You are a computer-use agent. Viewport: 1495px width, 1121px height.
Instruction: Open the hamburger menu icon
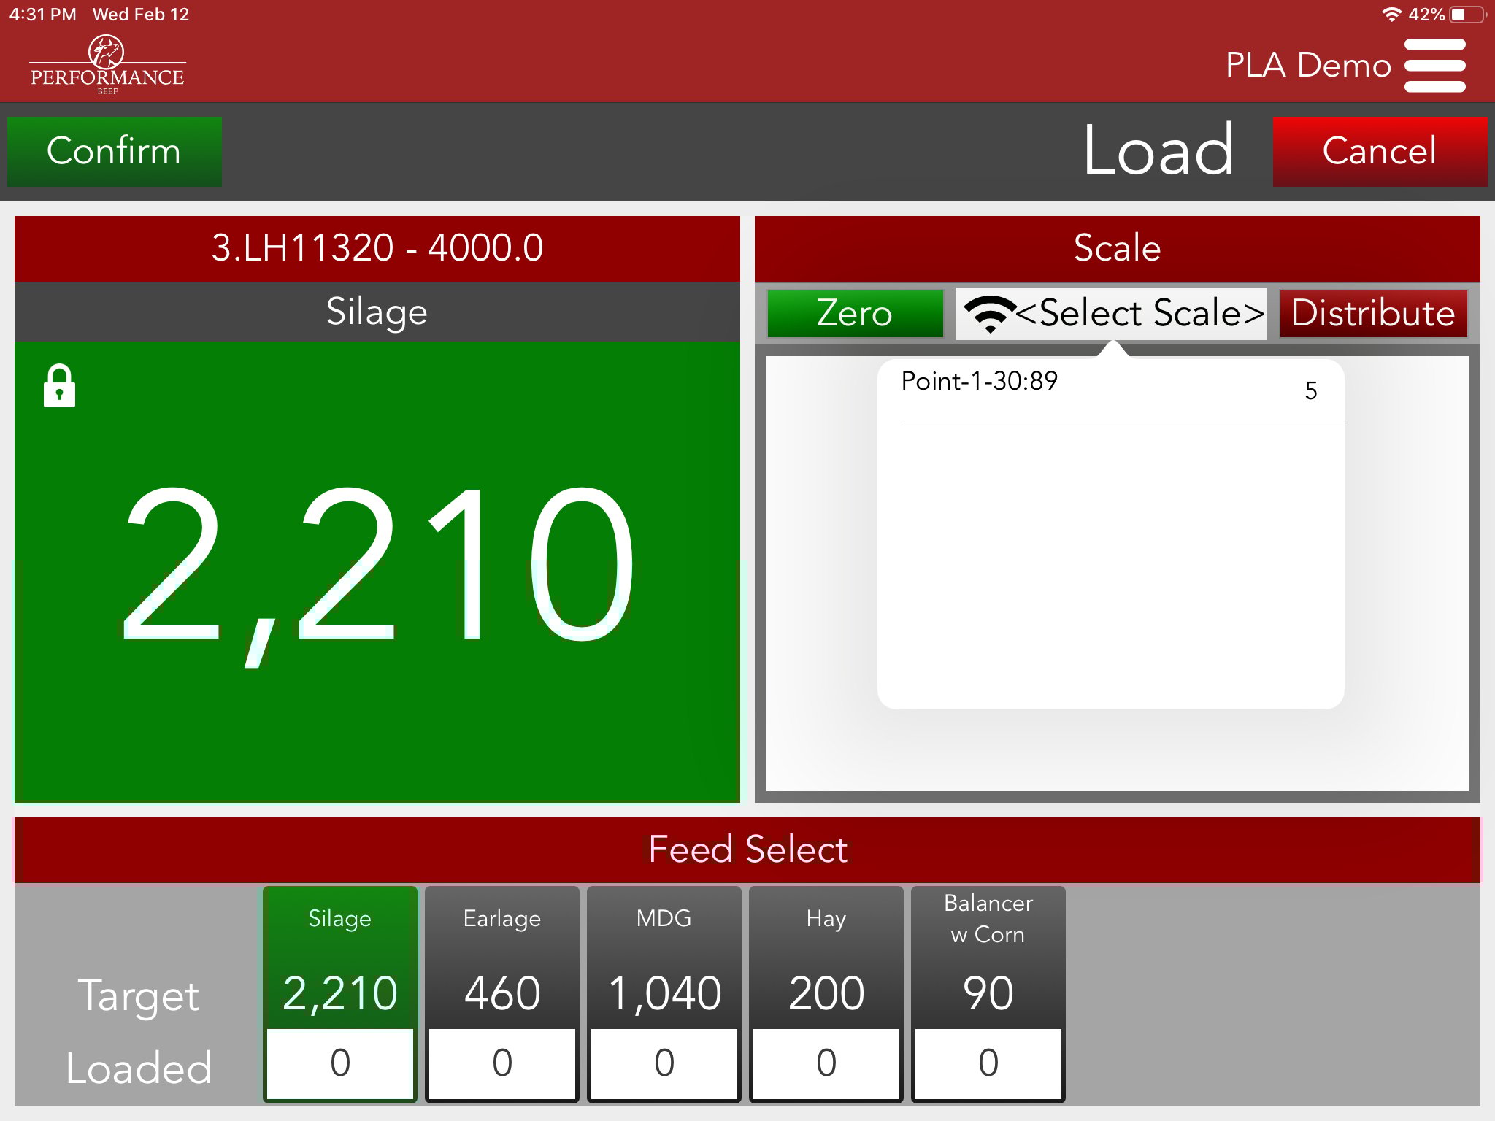tap(1434, 66)
